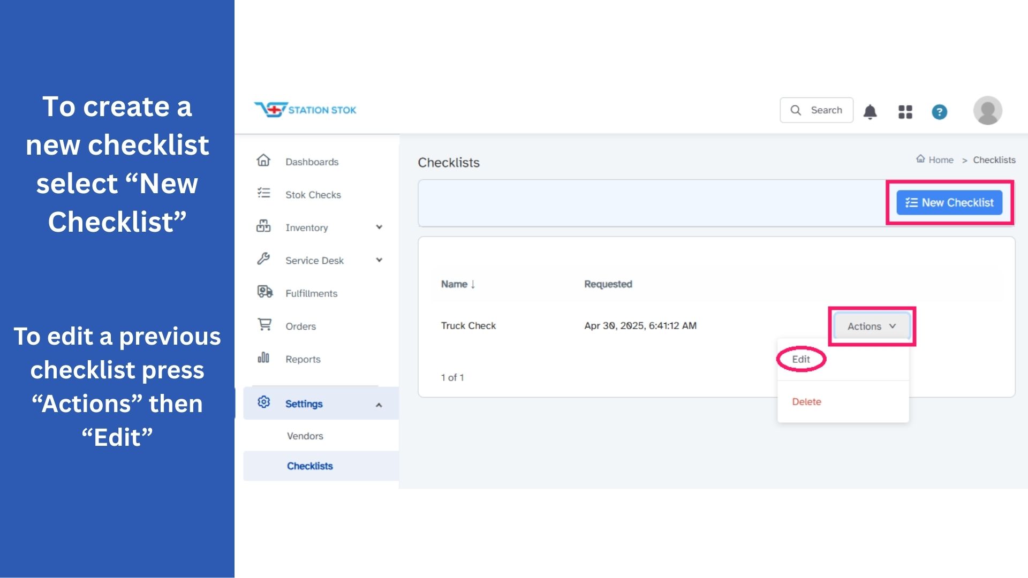Expand the Inventory submenu chevron
Image resolution: width=1028 pixels, height=578 pixels.
click(379, 227)
